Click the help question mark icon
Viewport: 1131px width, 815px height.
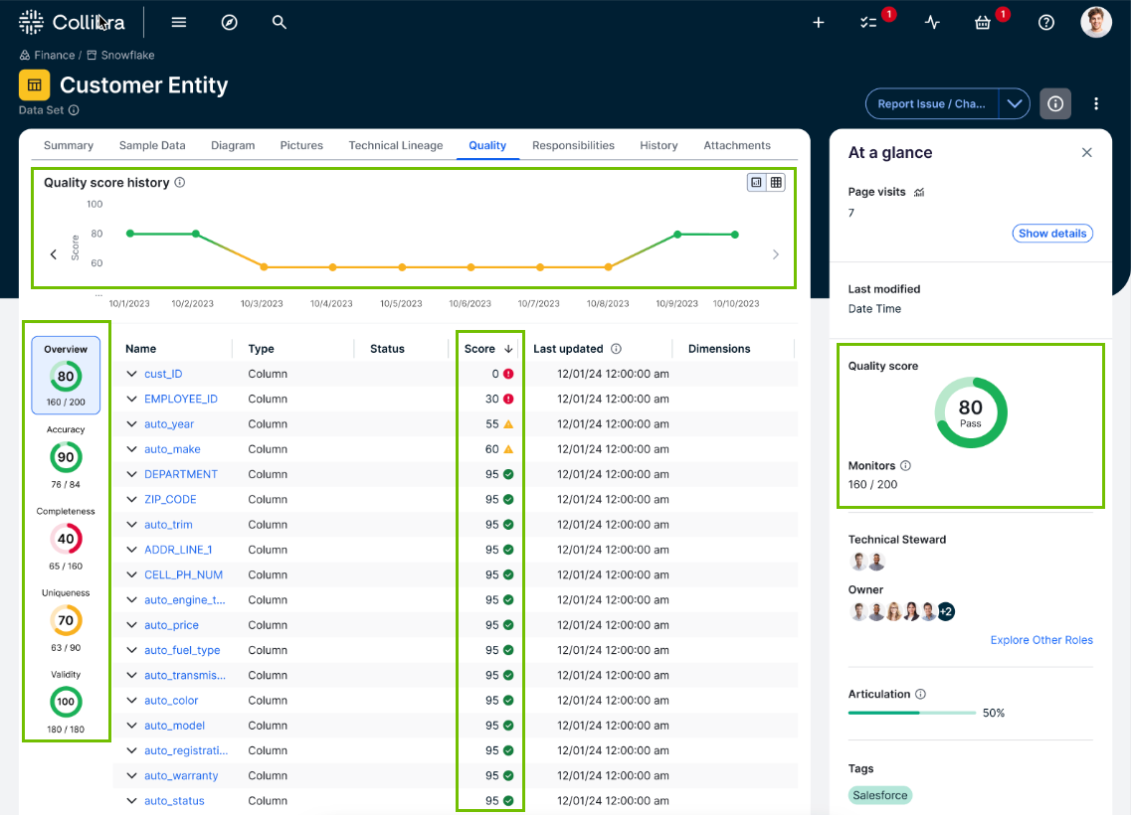point(1046,23)
